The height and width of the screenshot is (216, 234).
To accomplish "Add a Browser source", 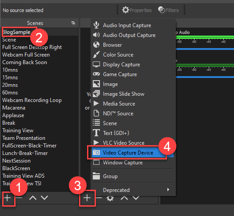I will tap(133, 45).
